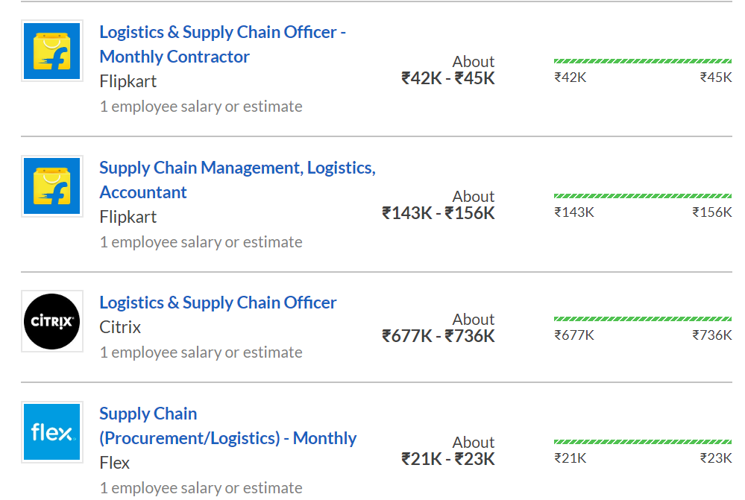This screenshot has height=500, width=745.
Task: Open the Citrix company logo
Action: click(x=51, y=321)
